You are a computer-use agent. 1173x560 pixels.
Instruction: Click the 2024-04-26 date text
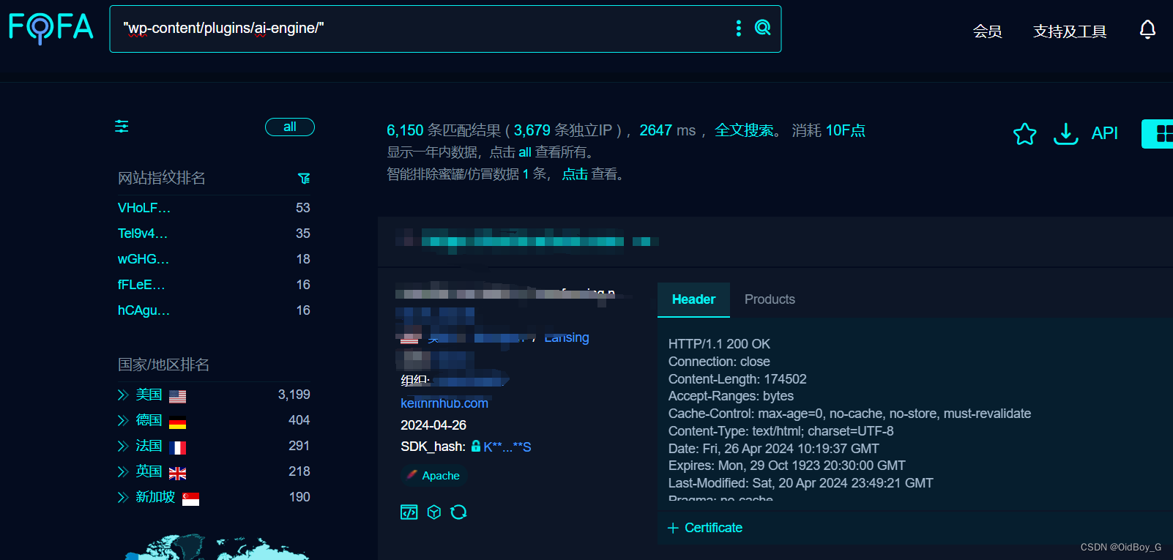(x=433, y=425)
